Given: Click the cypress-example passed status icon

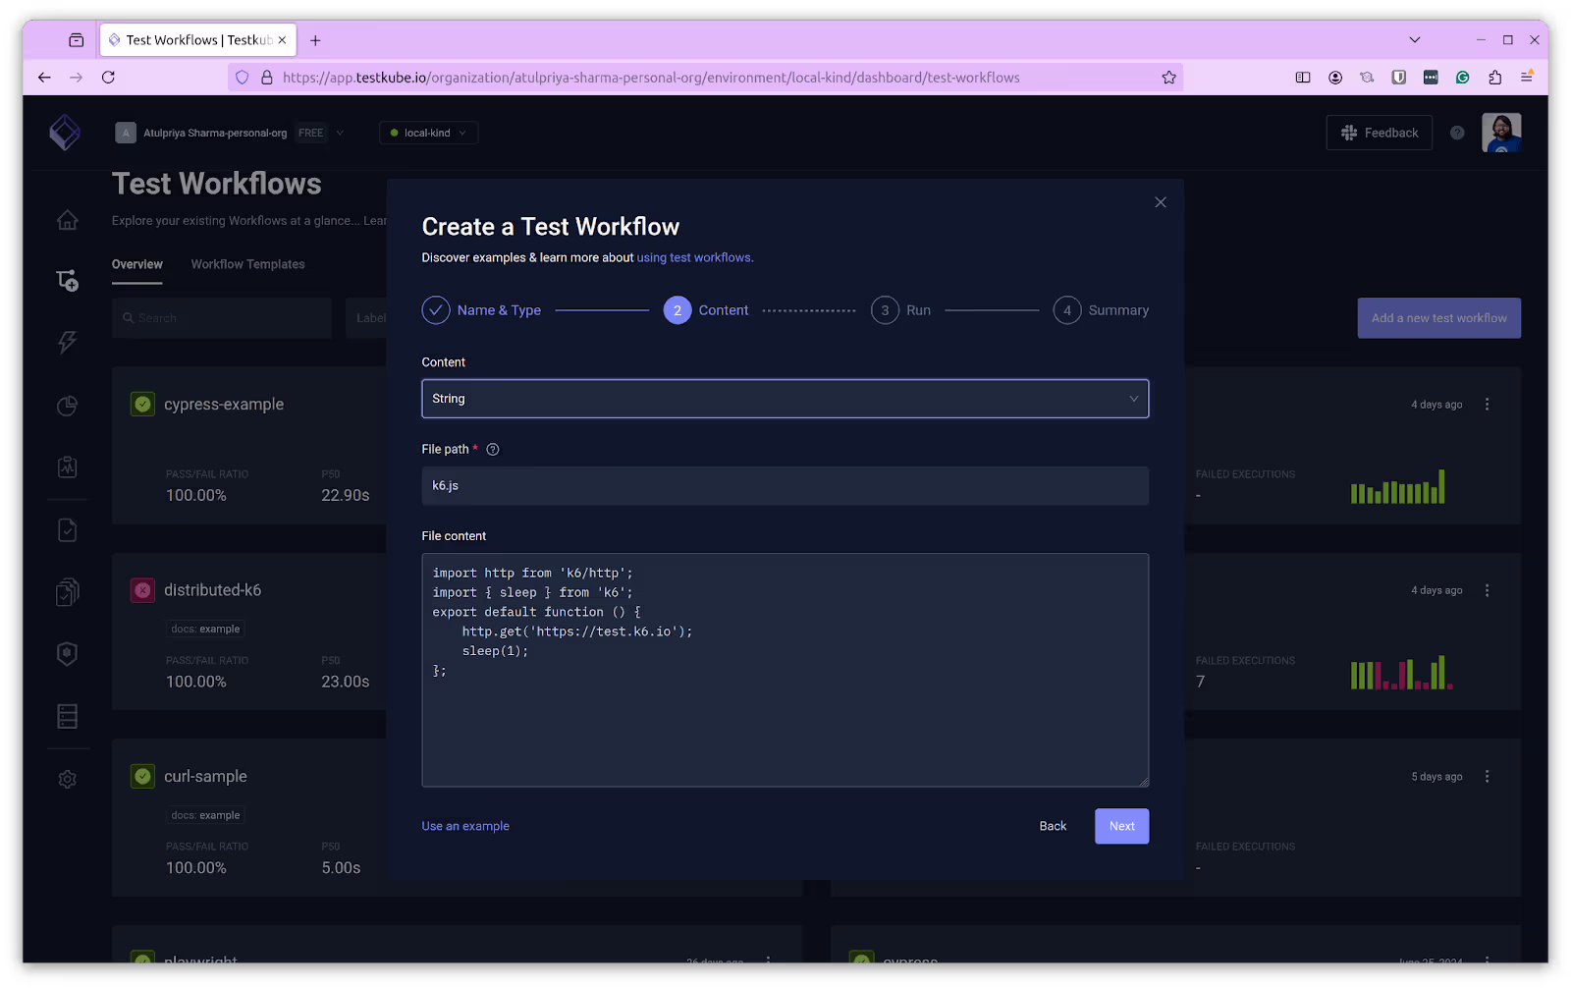Looking at the screenshot, I should [x=143, y=405].
